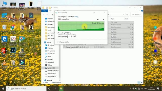Select the Microsoft Edge desktop shortcut
The image size is (162, 91).
point(4,41)
